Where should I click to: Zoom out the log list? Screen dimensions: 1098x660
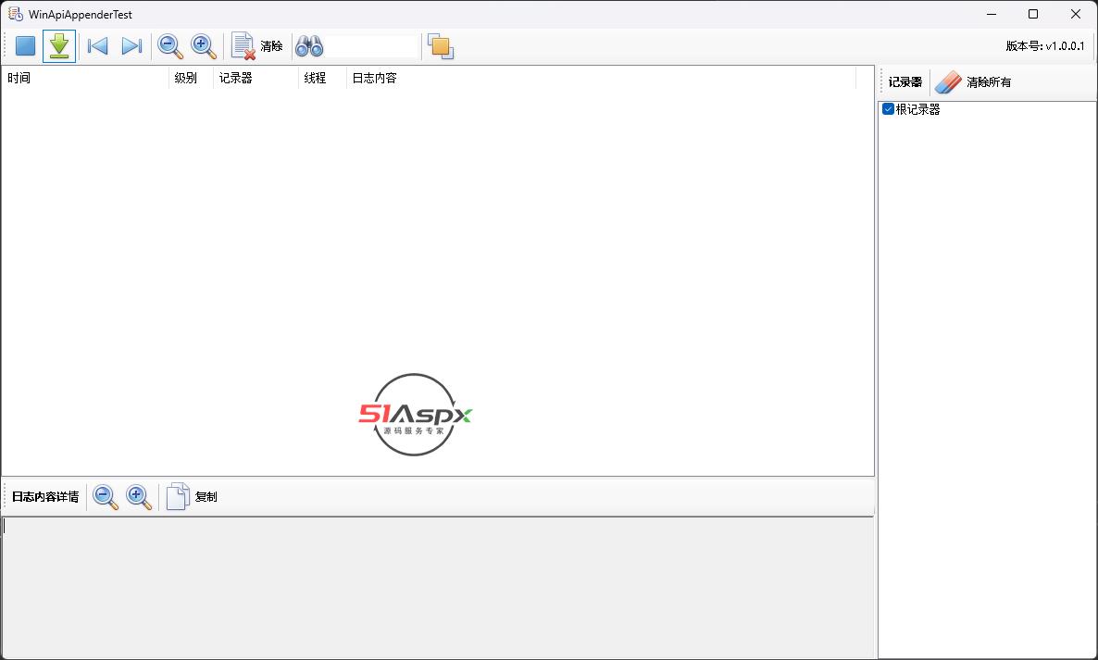pyautogui.click(x=170, y=46)
